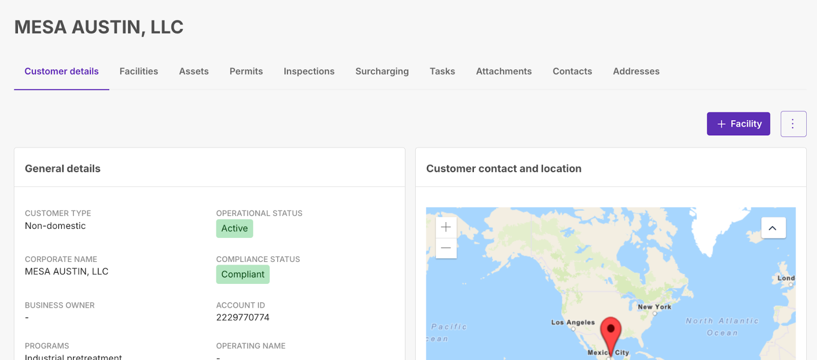The image size is (817, 360).
Task: Add a new facility with + Facility
Action: pyautogui.click(x=738, y=124)
